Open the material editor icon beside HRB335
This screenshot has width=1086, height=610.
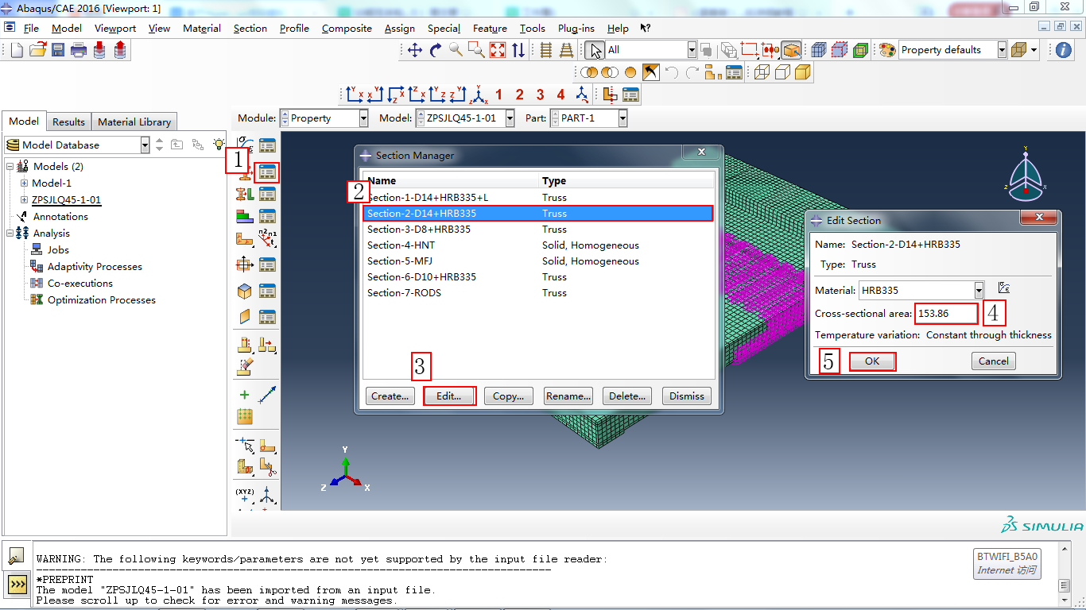pyautogui.click(x=1003, y=288)
